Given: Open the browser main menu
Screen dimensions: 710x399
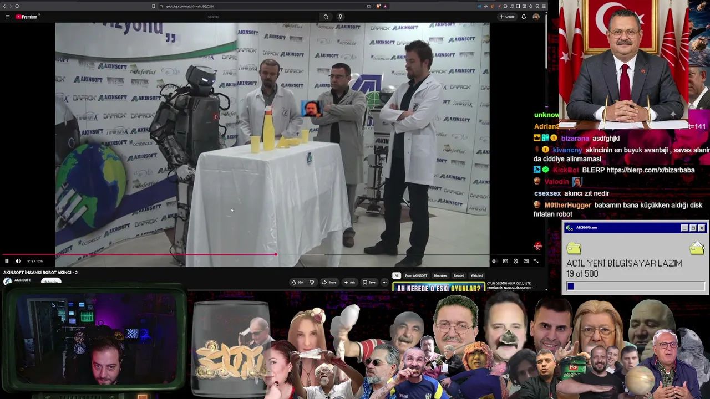Looking at the screenshot, I should tap(544, 6).
